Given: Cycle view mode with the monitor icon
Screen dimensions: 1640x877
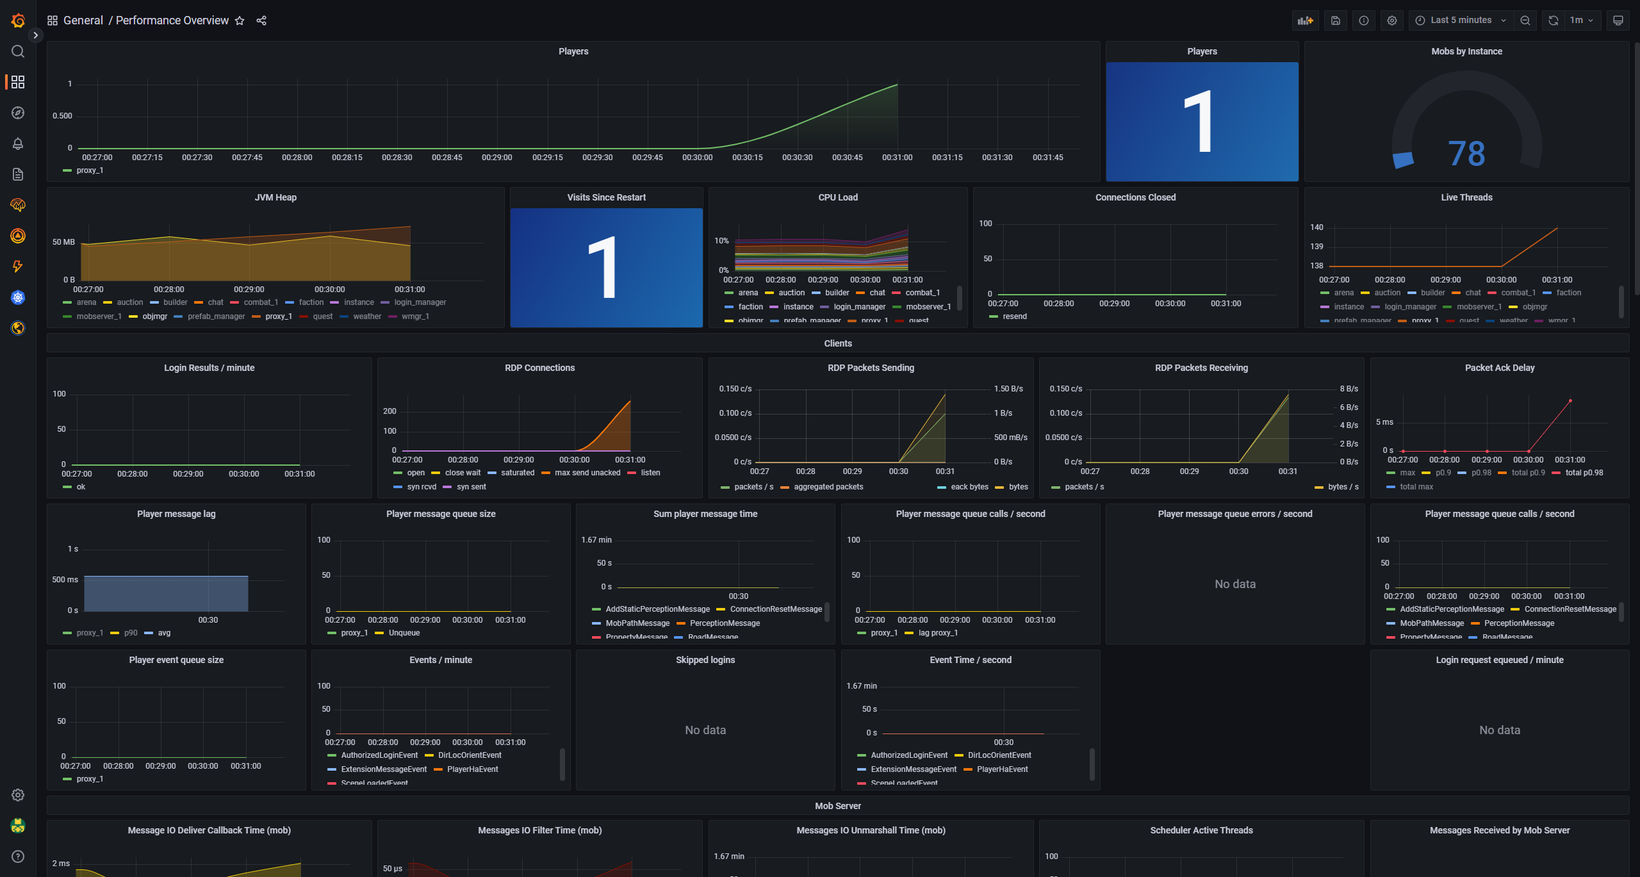Looking at the screenshot, I should click(1618, 20).
